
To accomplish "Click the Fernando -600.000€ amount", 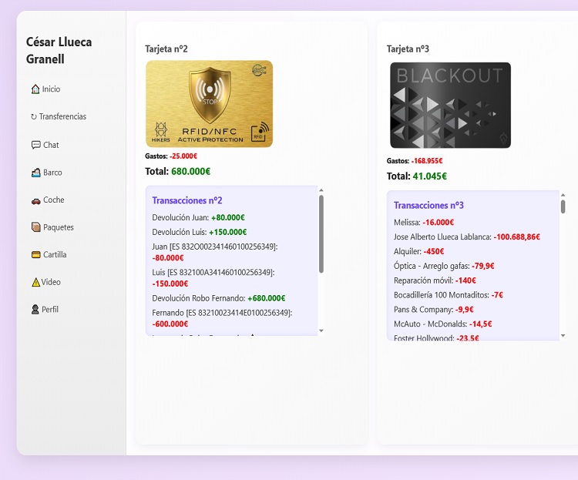I will [170, 324].
